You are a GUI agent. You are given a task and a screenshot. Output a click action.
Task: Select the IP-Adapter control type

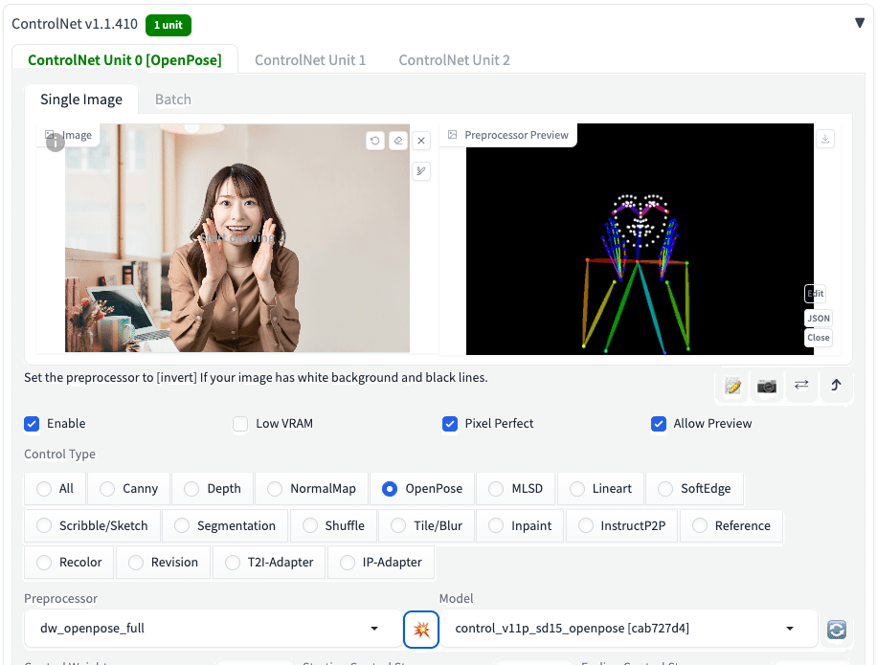click(x=381, y=563)
